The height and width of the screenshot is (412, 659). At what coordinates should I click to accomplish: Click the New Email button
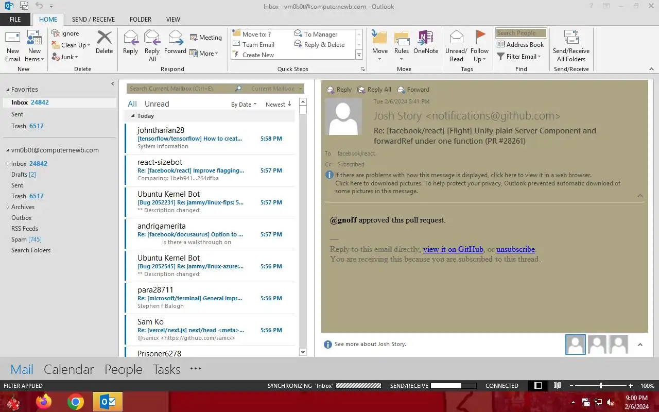pyautogui.click(x=12, y=46)
